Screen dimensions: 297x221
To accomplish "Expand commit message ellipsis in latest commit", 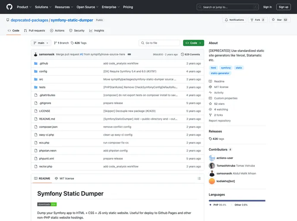I will pos(129,54).
